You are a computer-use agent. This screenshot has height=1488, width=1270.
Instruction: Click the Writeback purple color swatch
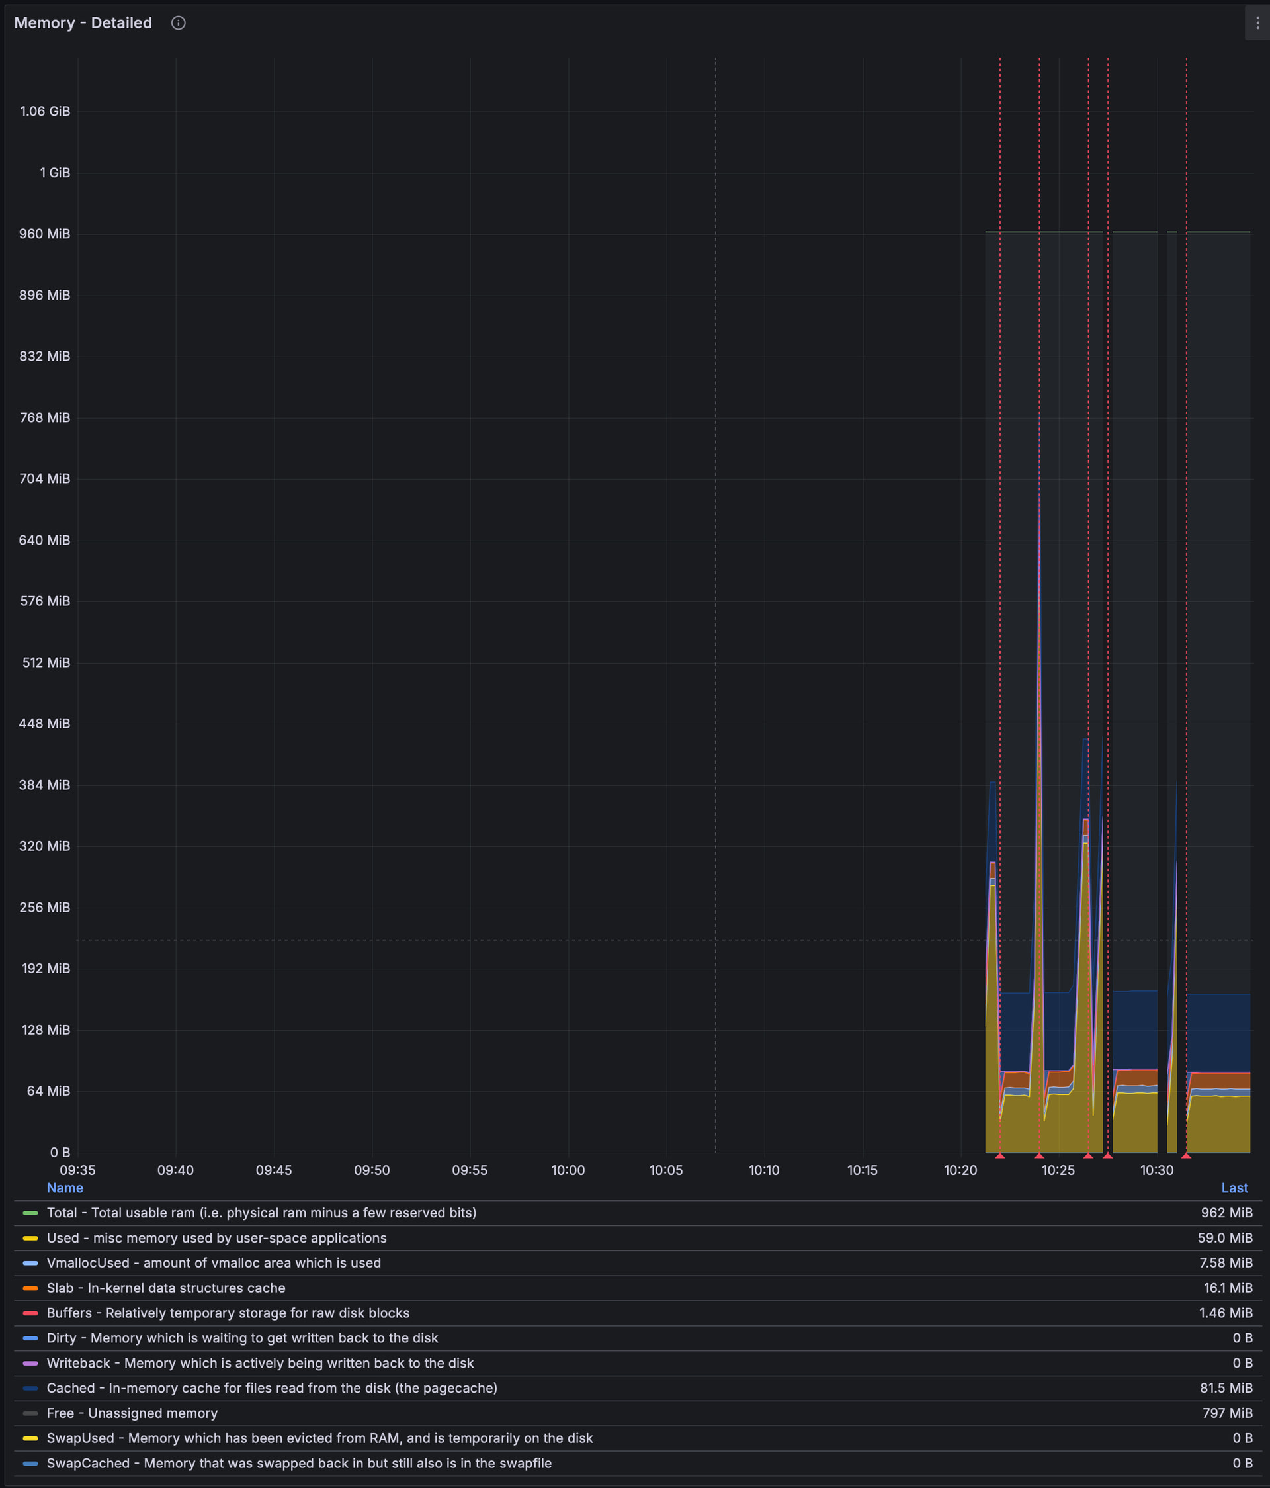tap(30, 1364)
